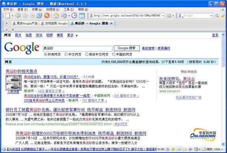Expand the 更多 dropdown arrow
This screenshot has width=227, height=153.
click(76, 35)
